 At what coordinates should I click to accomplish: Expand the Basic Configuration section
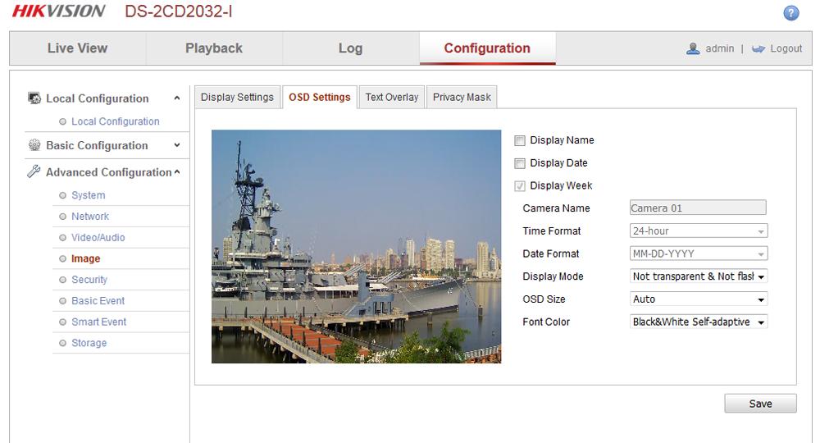177,145
